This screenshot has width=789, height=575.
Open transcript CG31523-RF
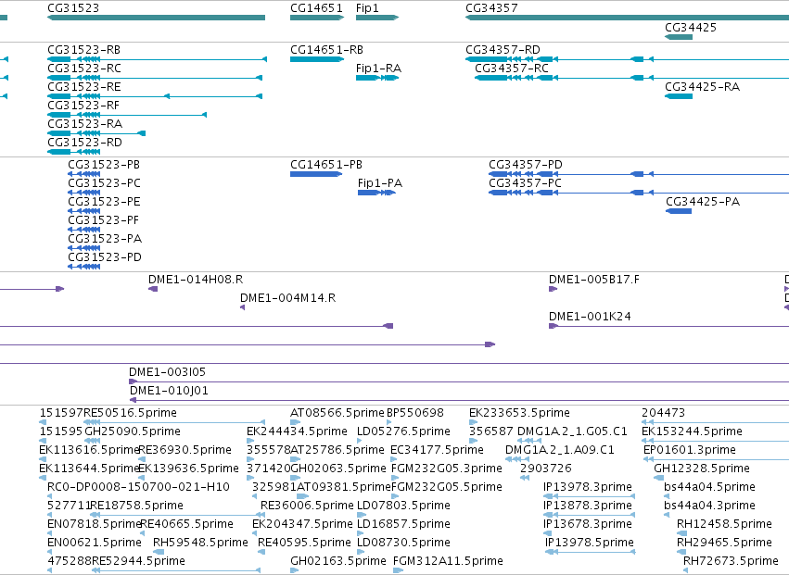[x=127, y=115]
